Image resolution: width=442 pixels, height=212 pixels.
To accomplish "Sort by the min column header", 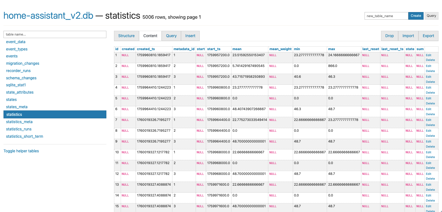I will pos(297,49).
